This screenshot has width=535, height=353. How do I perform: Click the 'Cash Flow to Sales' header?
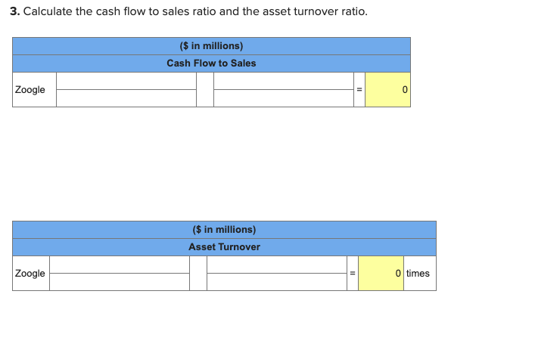coord(211,63)
